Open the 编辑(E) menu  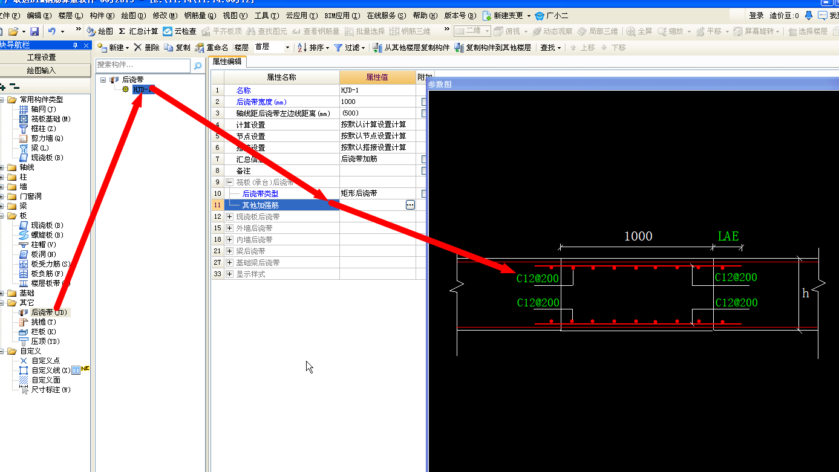click(x=39, y=16)
